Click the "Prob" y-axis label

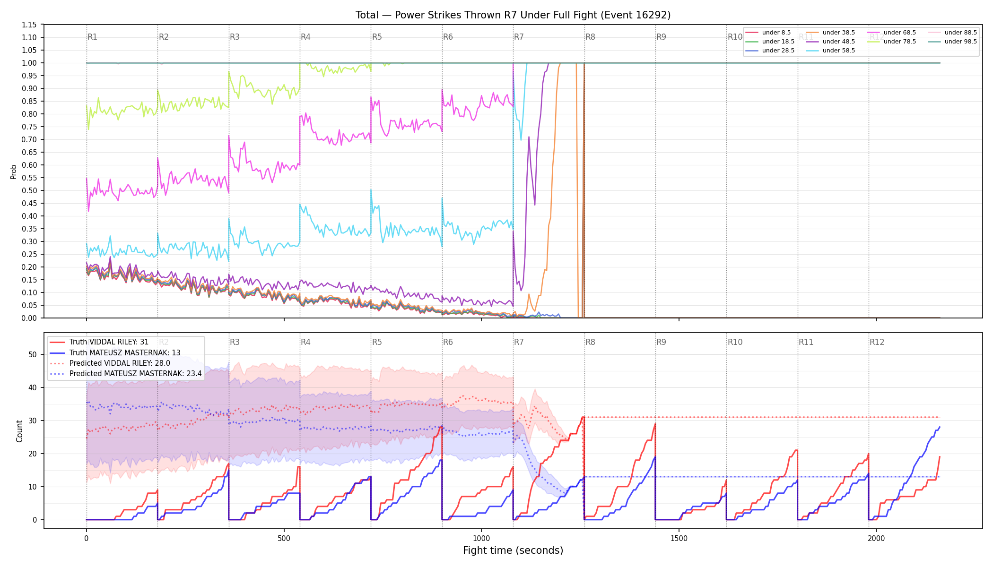coord(14,172)
